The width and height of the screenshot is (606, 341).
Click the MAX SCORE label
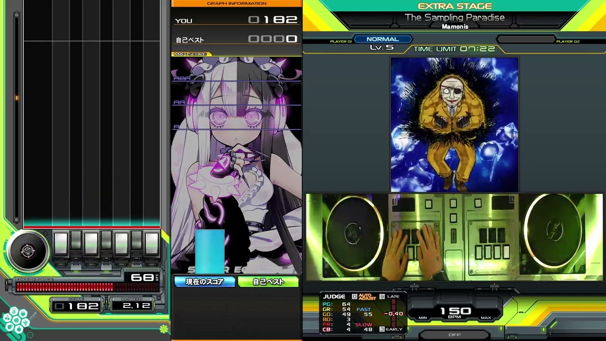tap(190, 54)
